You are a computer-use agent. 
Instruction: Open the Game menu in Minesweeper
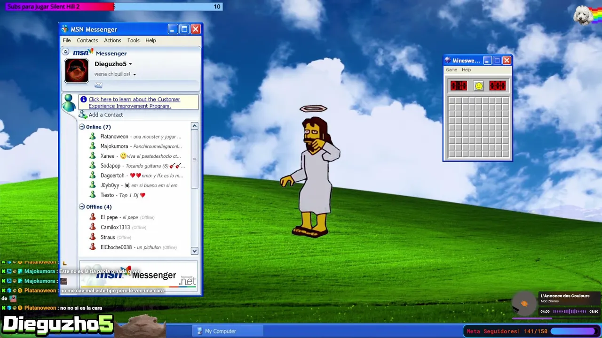click(451, 69)
